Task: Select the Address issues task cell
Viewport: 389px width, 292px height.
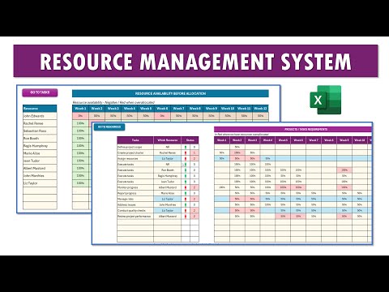Action: pyautogui.click(x=135, y=204)
